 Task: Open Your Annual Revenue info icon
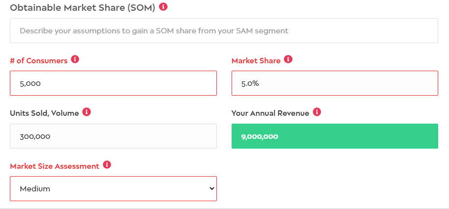coord(317,112)
